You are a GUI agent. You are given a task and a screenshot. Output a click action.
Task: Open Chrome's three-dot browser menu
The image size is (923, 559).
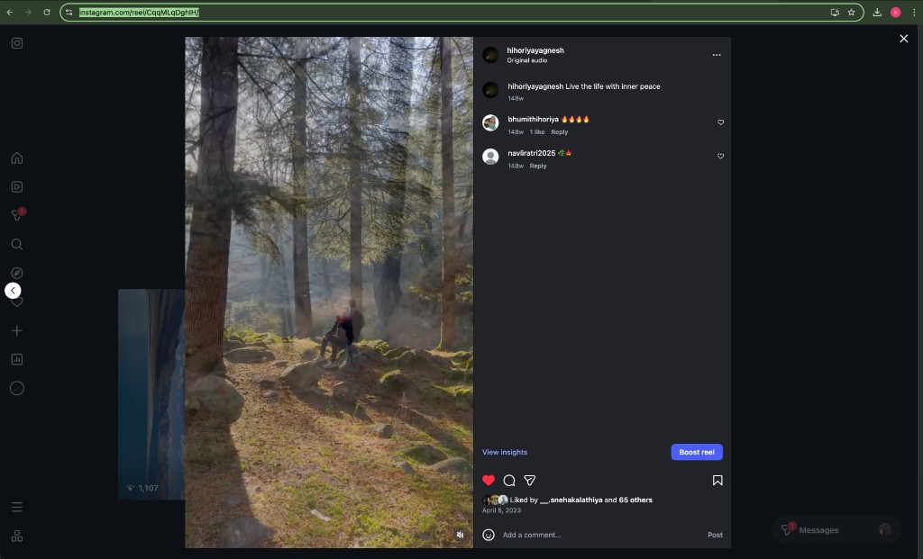(914, 13)
